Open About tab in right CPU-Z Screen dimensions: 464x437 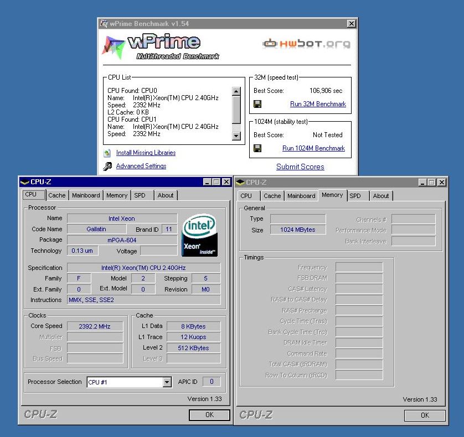point(381,196)
